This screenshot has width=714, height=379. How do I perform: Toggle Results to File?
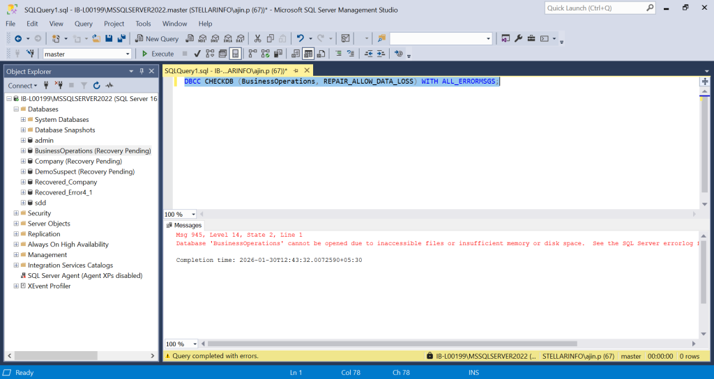(321, 54)
